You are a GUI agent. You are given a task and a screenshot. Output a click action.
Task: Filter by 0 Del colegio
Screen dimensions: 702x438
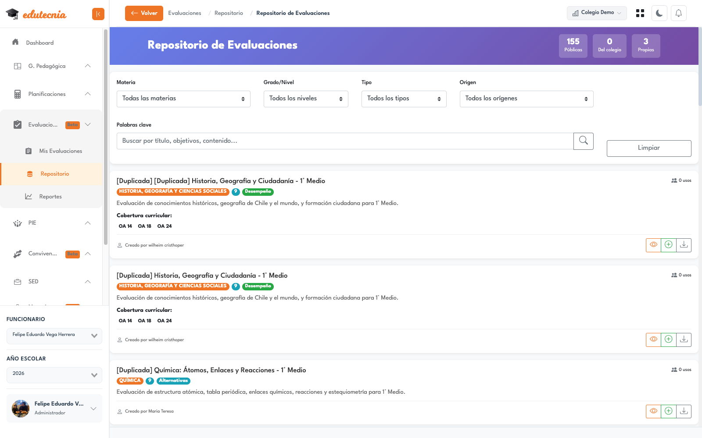pyautogui.click(x=609, y=46)
